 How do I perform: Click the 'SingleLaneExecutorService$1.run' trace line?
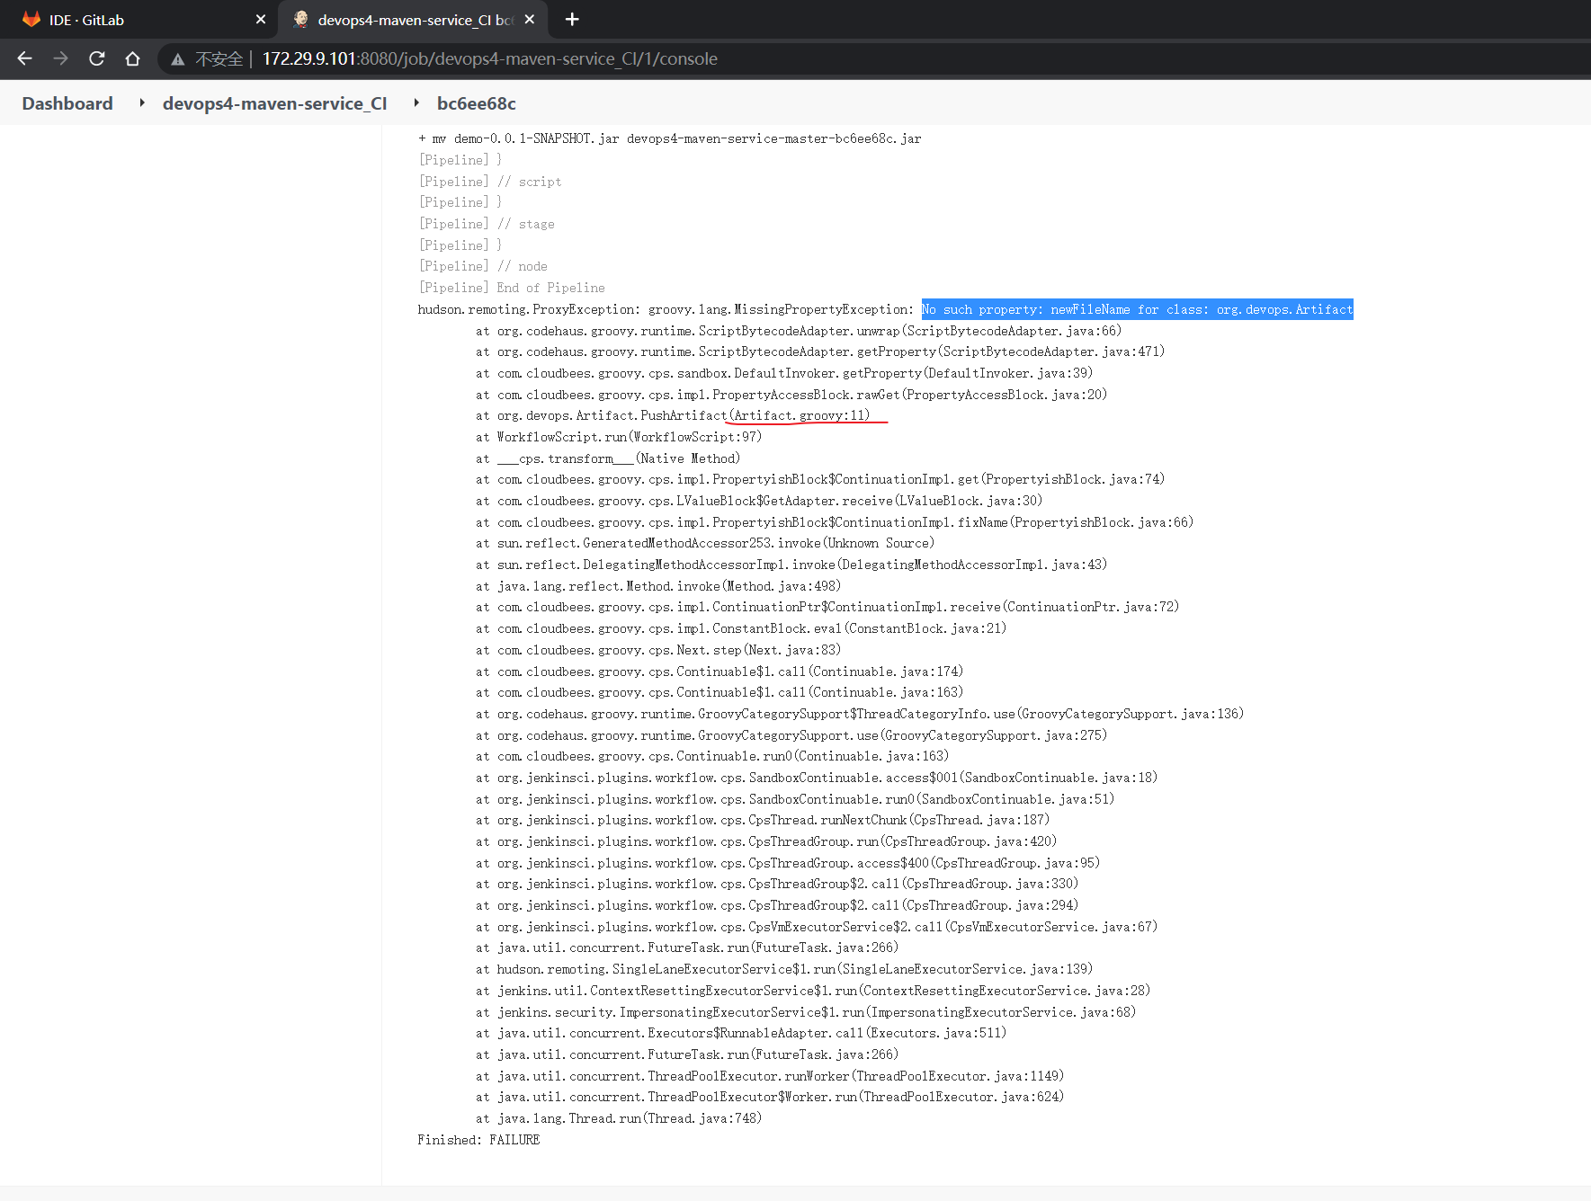click(784, 969)
